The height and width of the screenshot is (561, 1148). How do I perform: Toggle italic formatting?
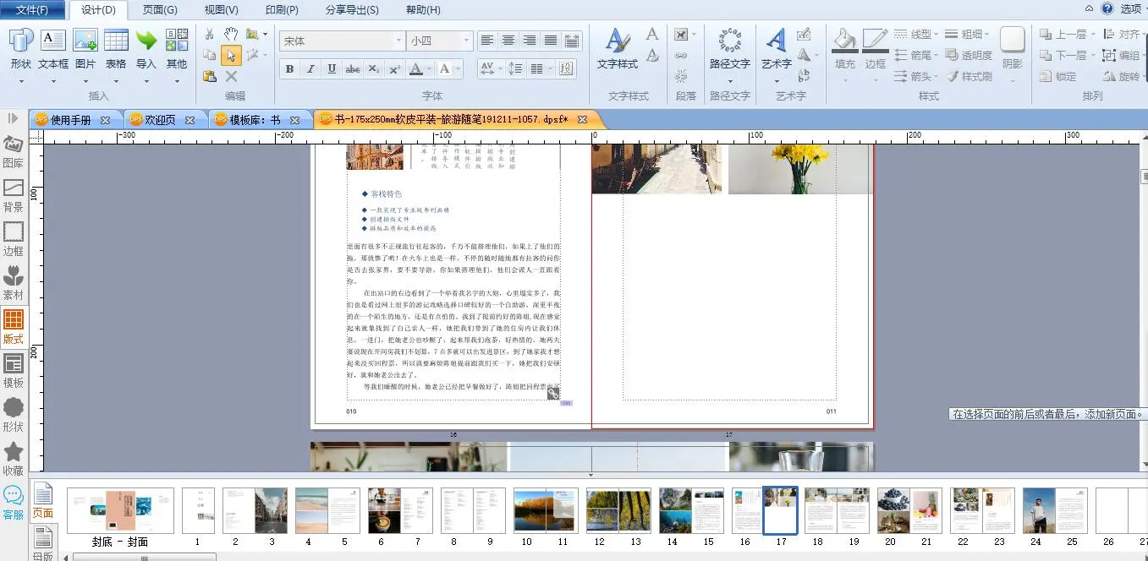pos(310,69)
